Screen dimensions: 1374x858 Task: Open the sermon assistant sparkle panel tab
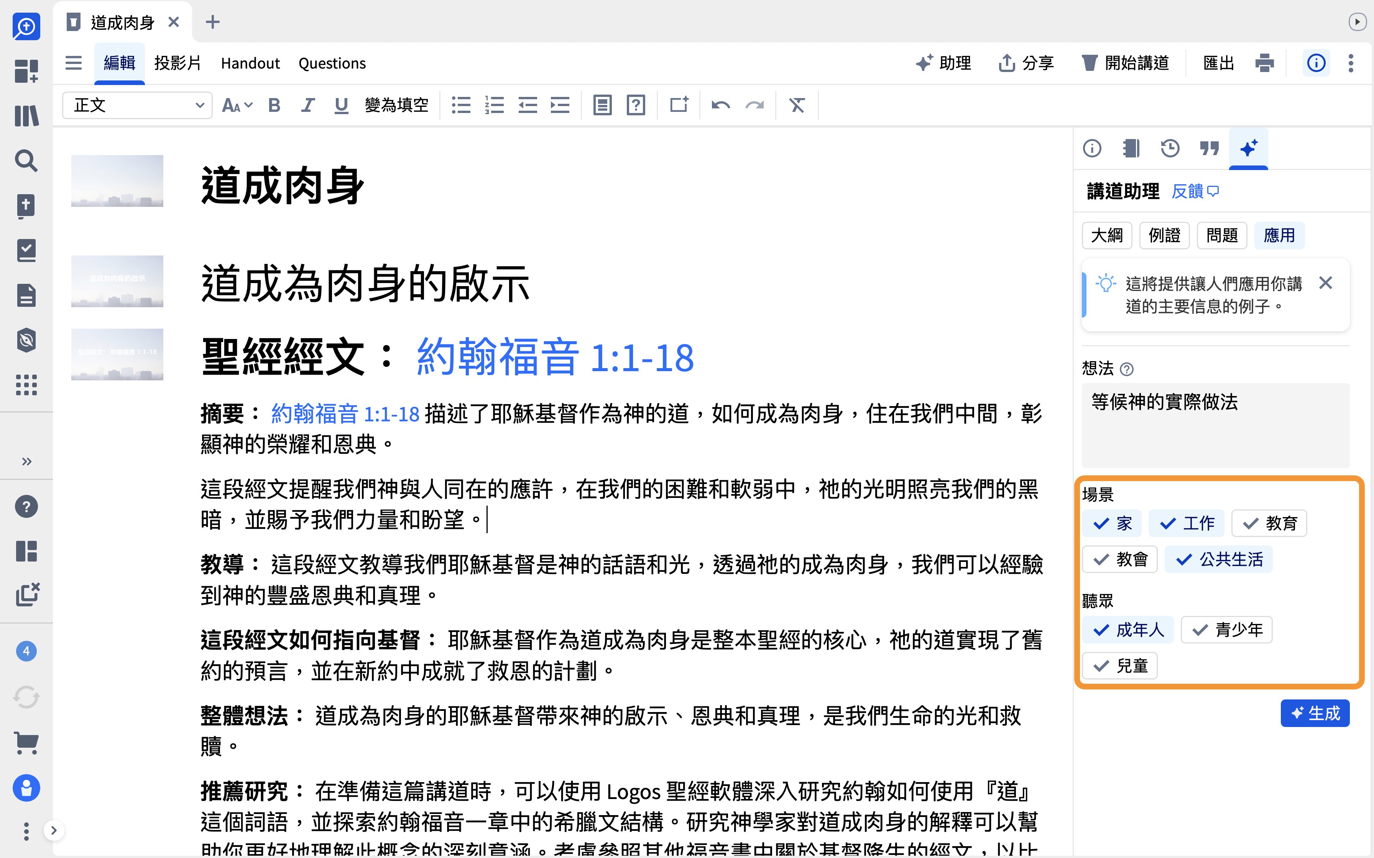pyautogui.click(x=1249, y=149)
